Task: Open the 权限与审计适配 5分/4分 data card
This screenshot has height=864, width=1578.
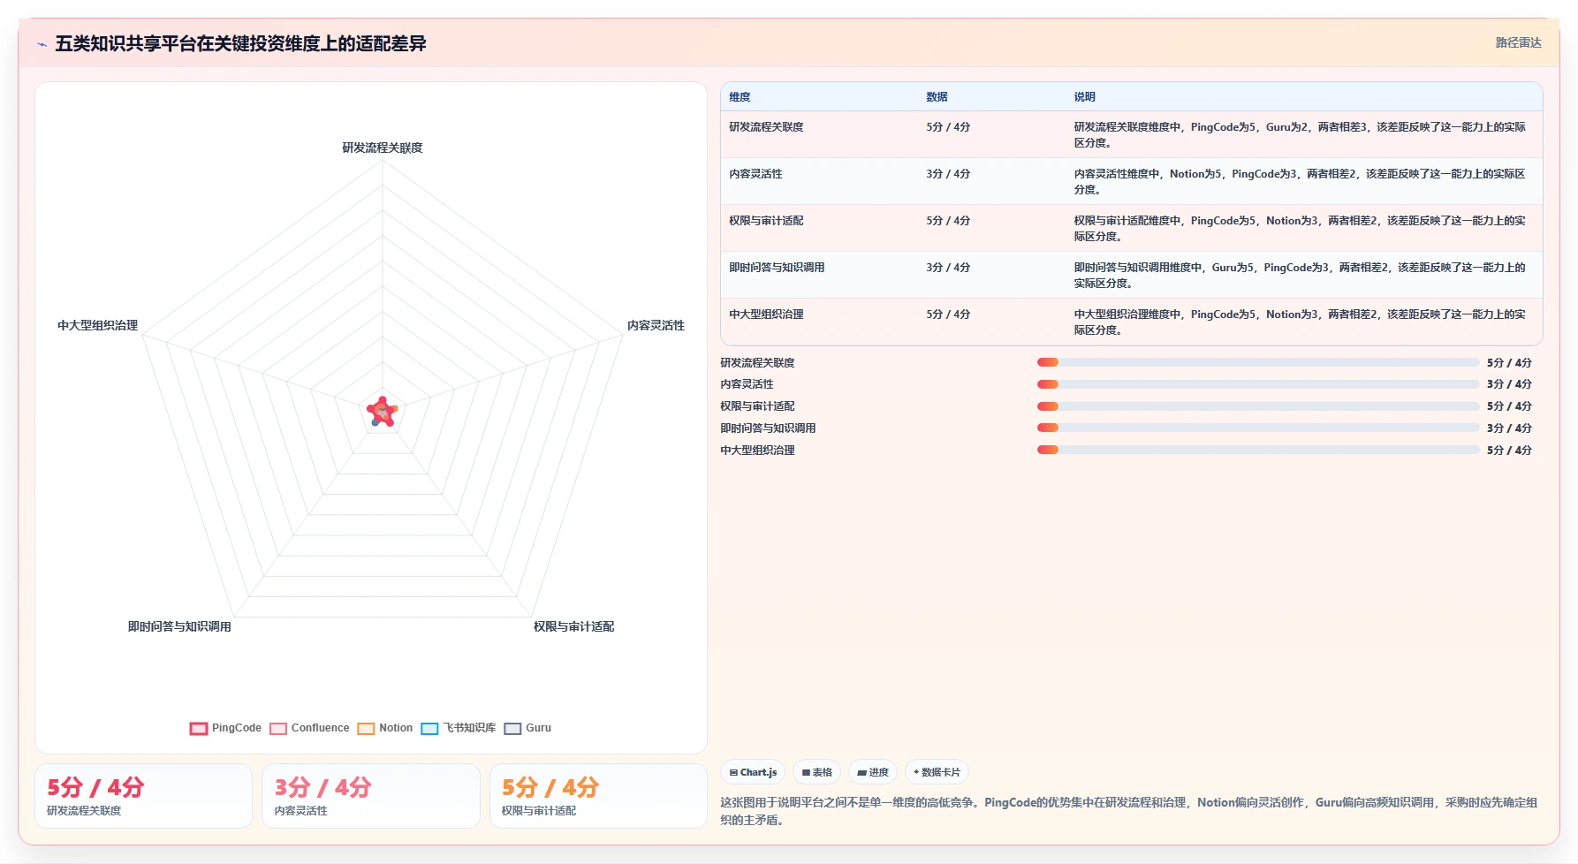Action: coord(598,796)
